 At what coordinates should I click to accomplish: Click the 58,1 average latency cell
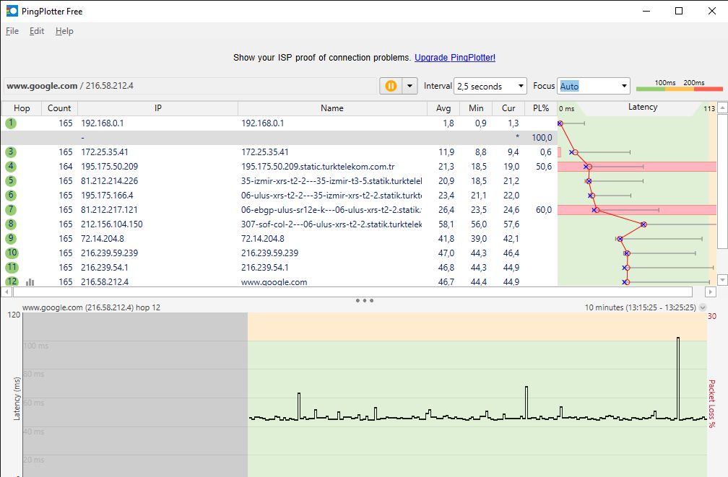[x=446, y=224]
